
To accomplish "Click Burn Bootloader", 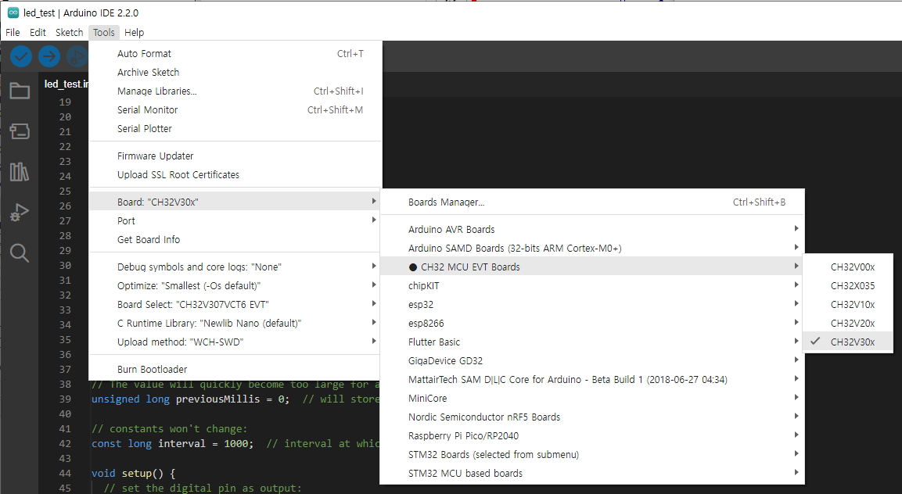I will coord(235,369).
